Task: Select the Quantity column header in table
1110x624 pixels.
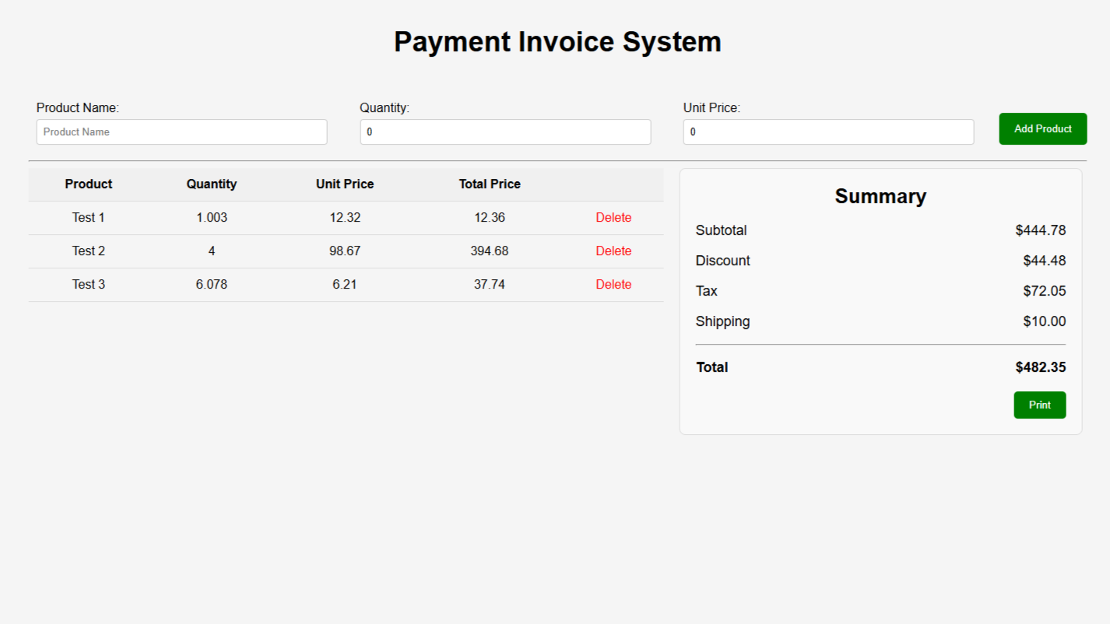Action: click(212, 184)
